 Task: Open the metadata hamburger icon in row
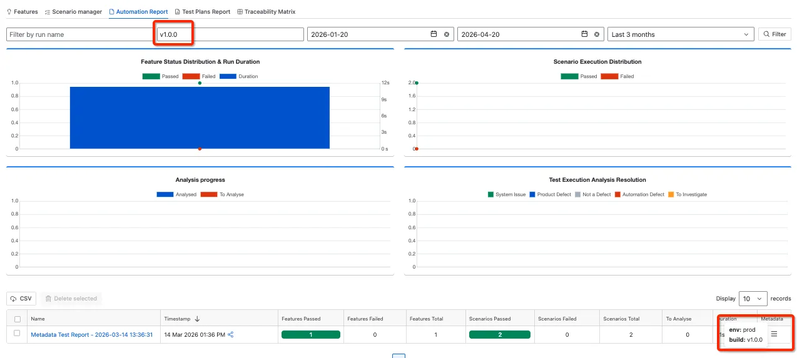pyautogui.click(x=774, y=334)
